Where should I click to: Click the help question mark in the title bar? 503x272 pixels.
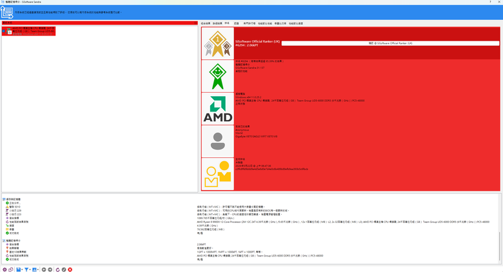490,2
